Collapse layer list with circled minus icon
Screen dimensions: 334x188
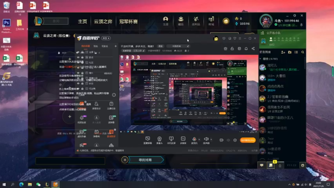click(114, 95)
